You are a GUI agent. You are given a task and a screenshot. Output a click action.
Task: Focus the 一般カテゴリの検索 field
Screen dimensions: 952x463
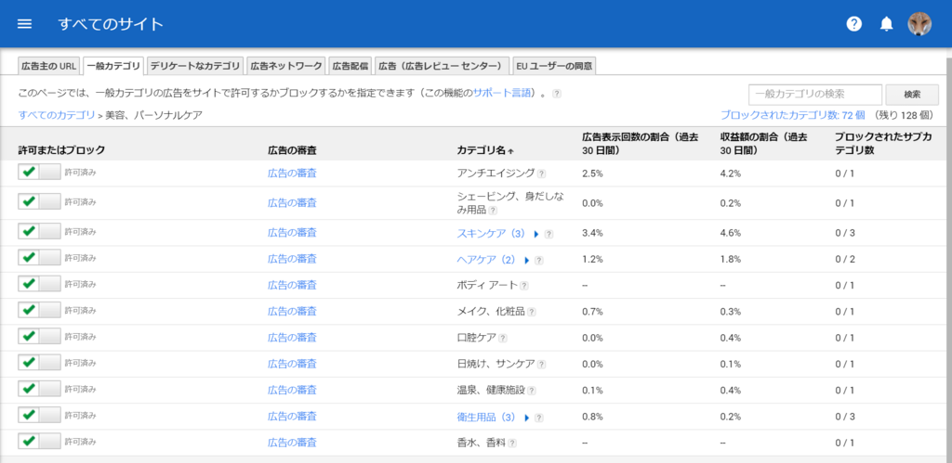pyautogui.click(x=814, y=95)
